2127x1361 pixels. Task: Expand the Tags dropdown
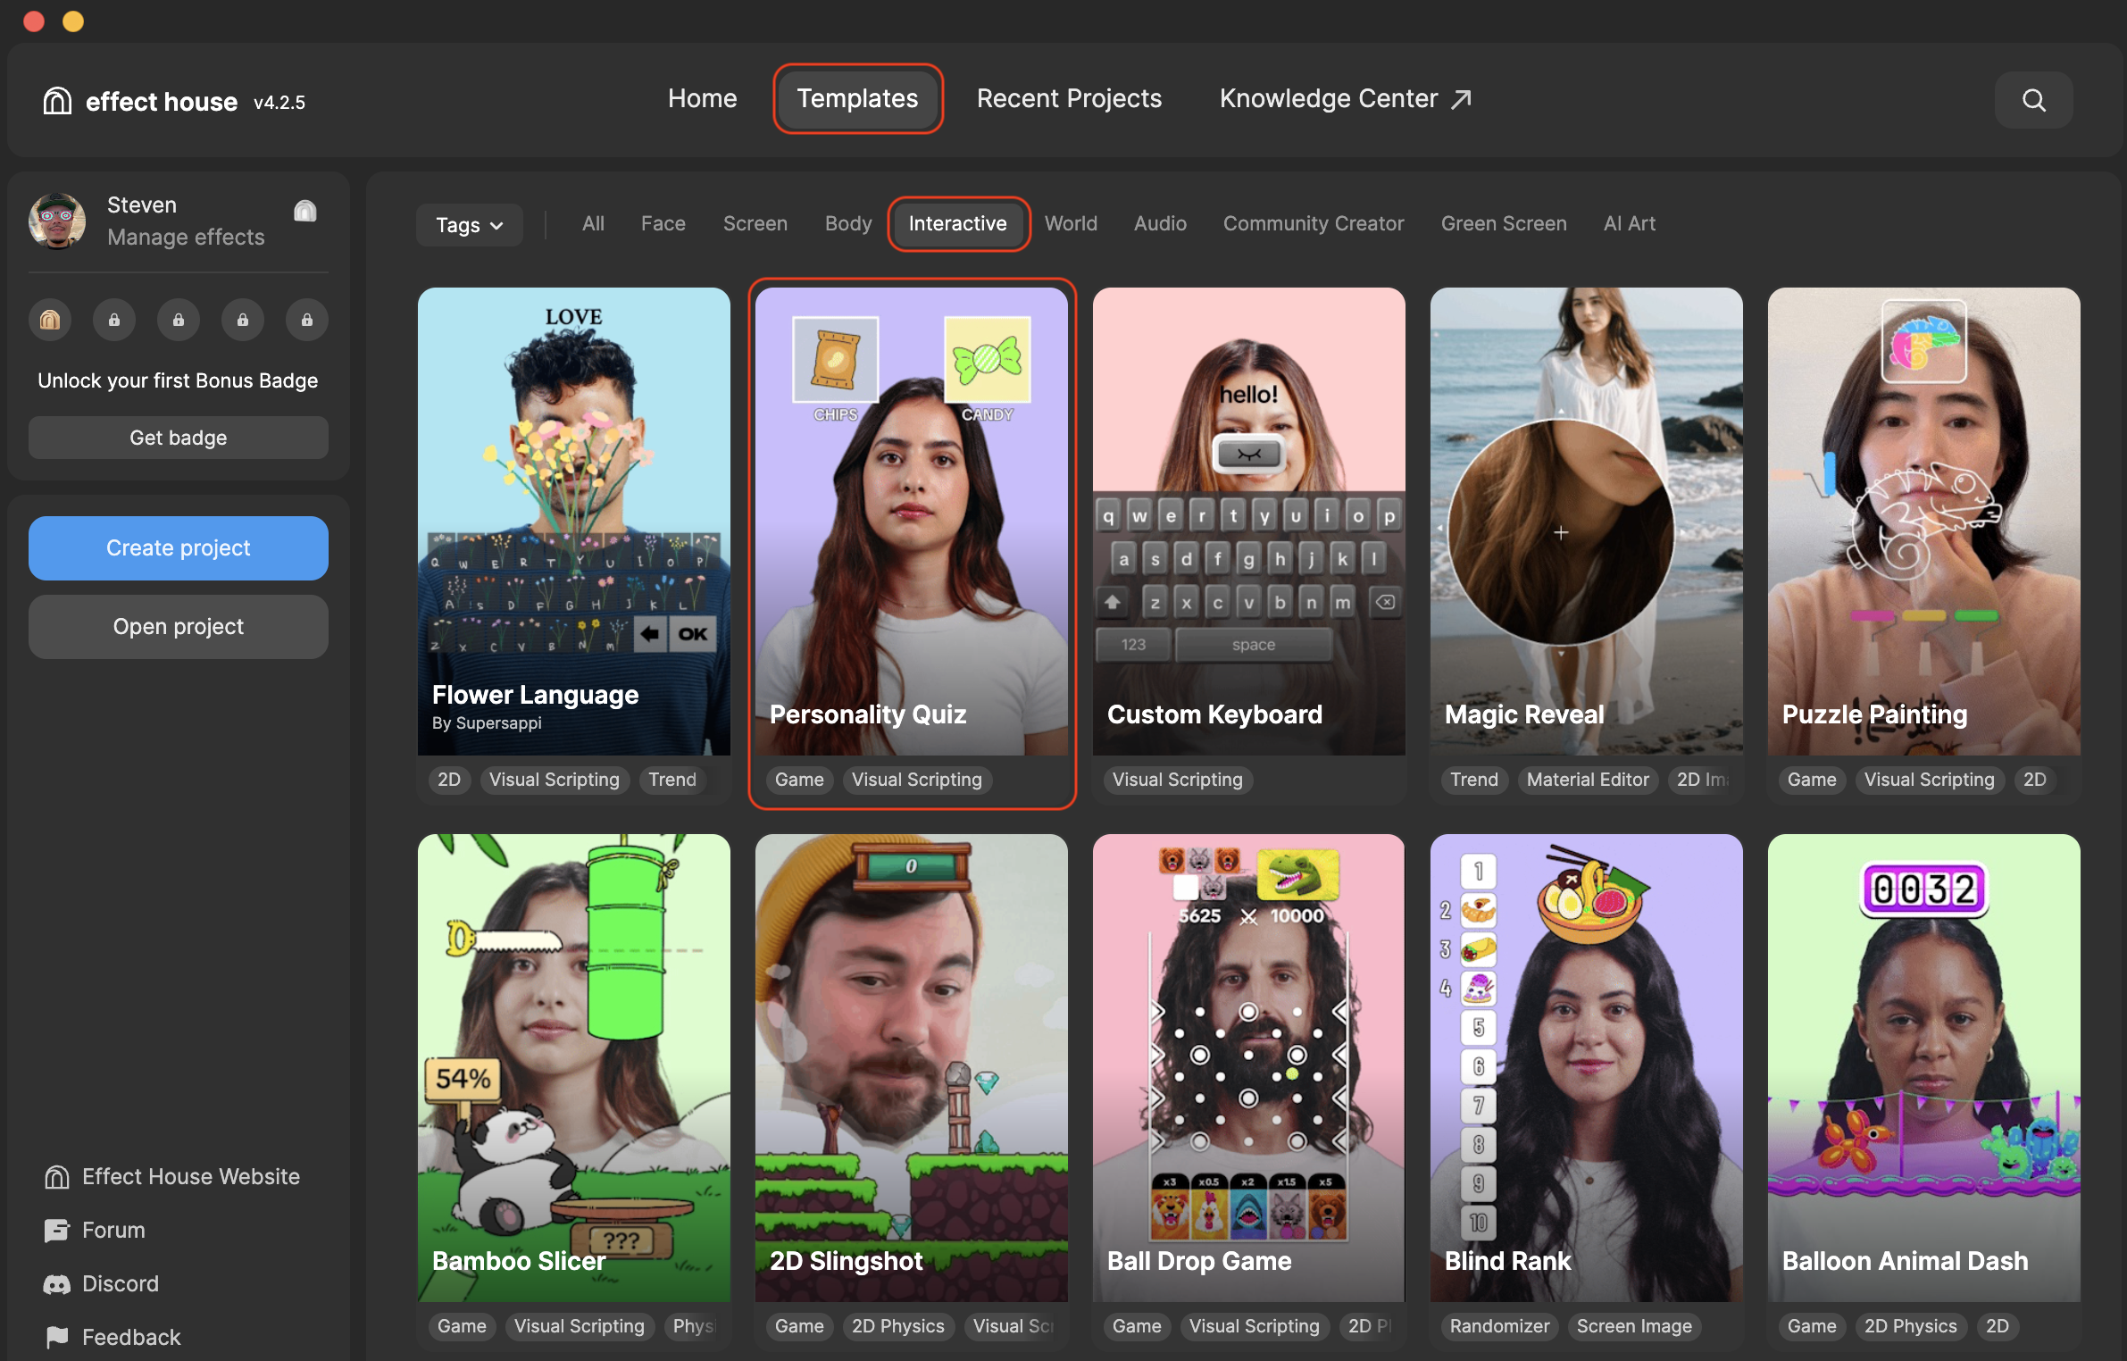click(x=470, y=225)
